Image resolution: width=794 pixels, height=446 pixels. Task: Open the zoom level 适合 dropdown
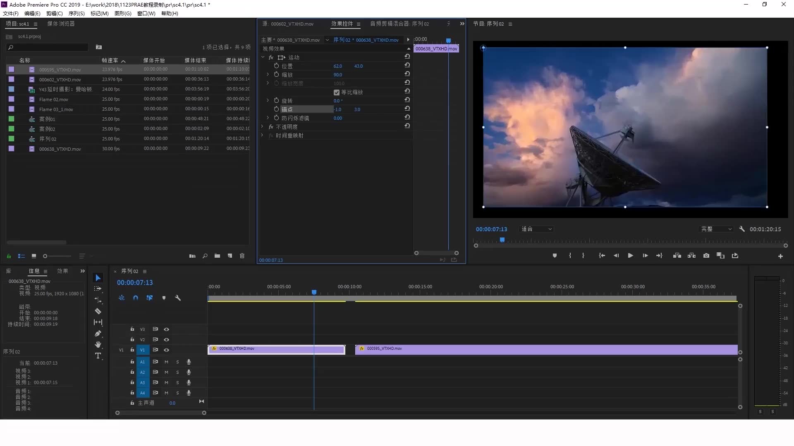pos(537,229)
